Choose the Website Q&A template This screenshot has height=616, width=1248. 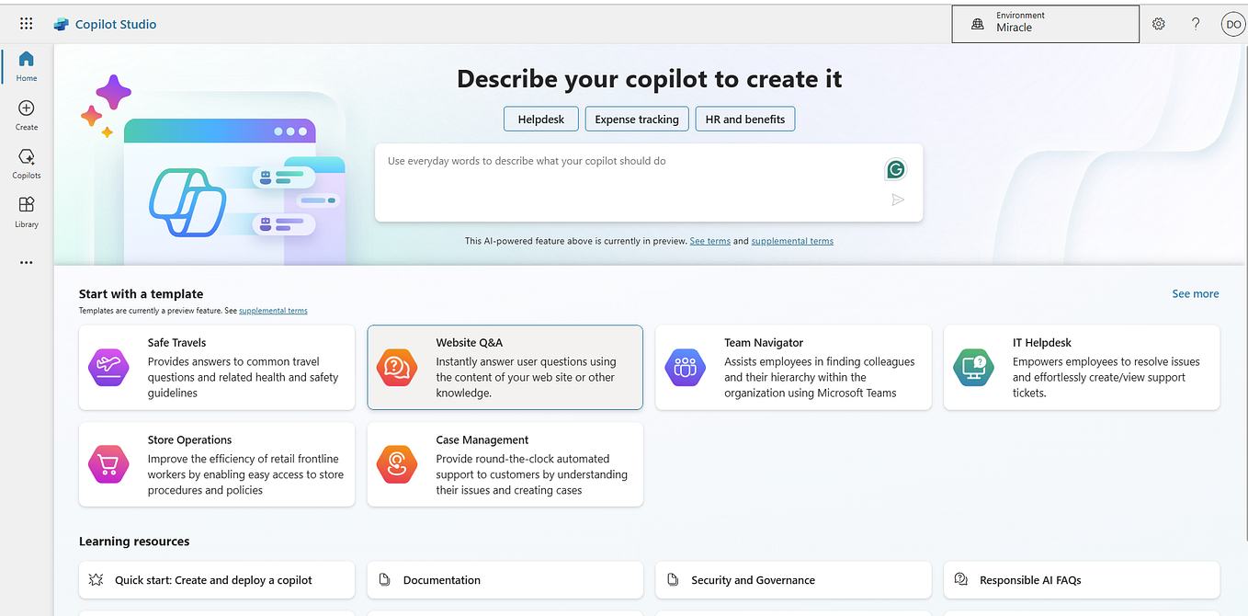[505, 367]
